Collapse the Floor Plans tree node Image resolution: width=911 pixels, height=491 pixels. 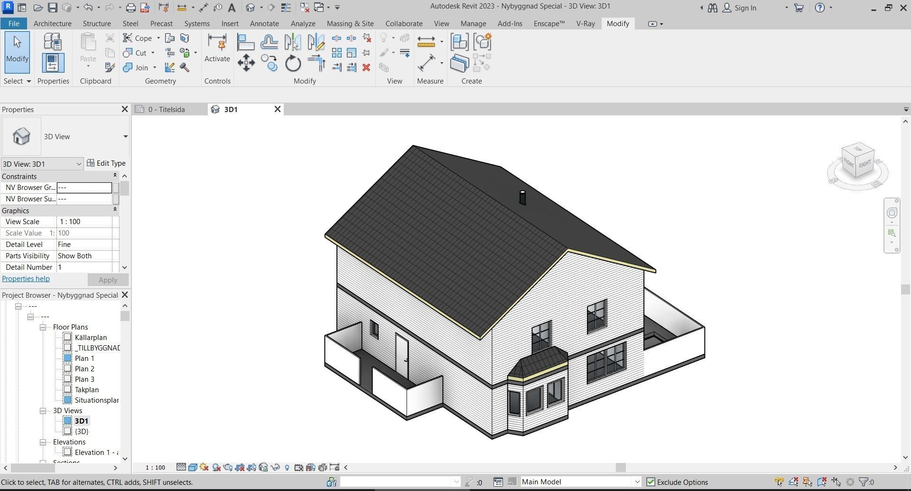click(x=43, y=327)
